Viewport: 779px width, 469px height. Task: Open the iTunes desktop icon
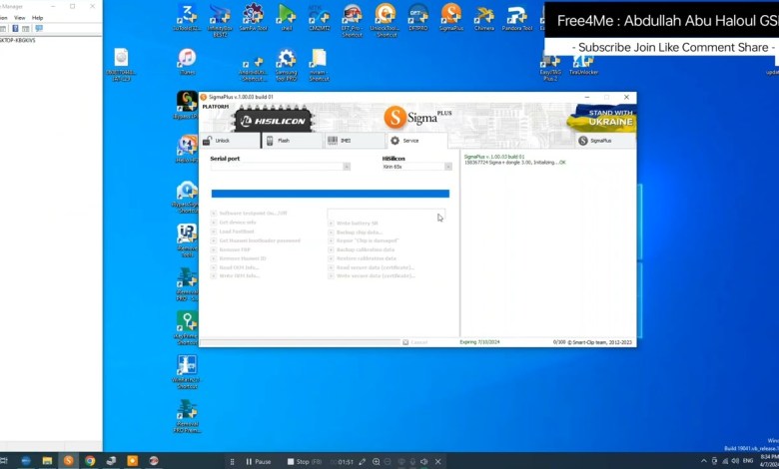pos(187,61)
